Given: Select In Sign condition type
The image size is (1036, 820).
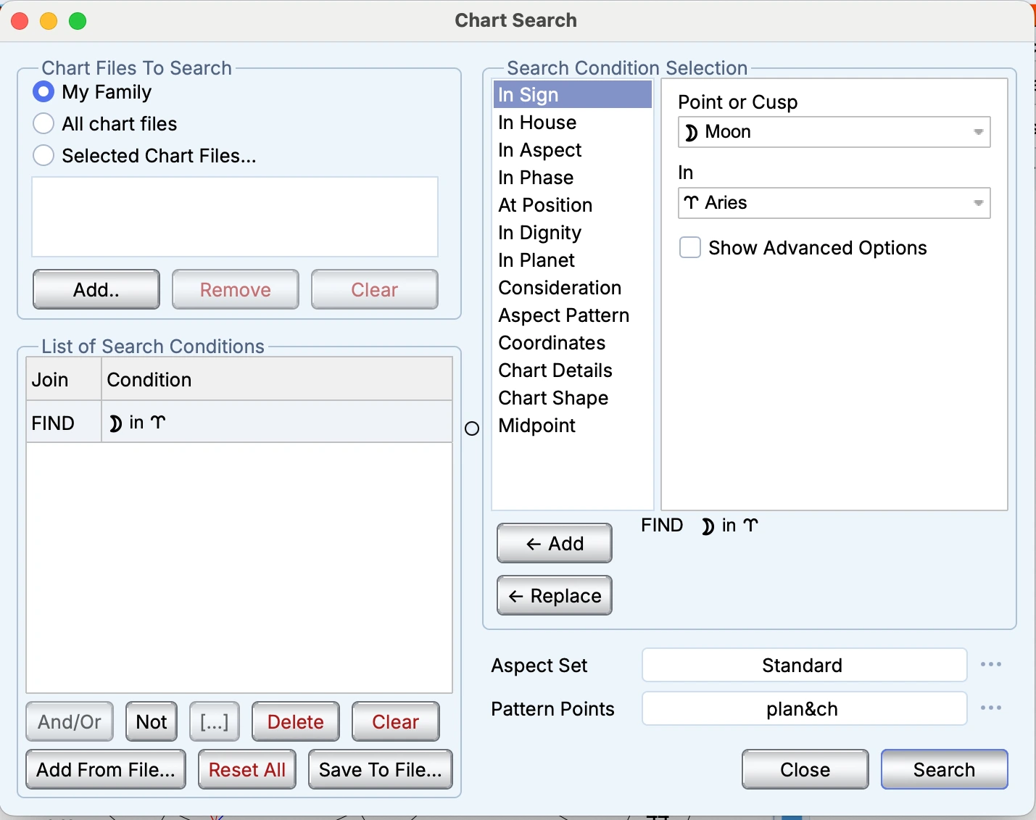Looking at the screenshot, I should pyautogui.click(x=573, y=95).
